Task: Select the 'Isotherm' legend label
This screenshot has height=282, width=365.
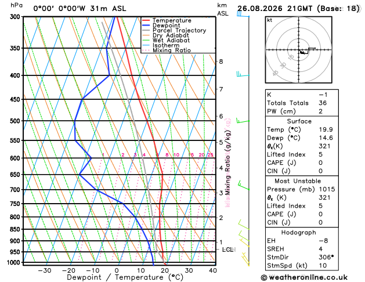Action: [166, 45]
